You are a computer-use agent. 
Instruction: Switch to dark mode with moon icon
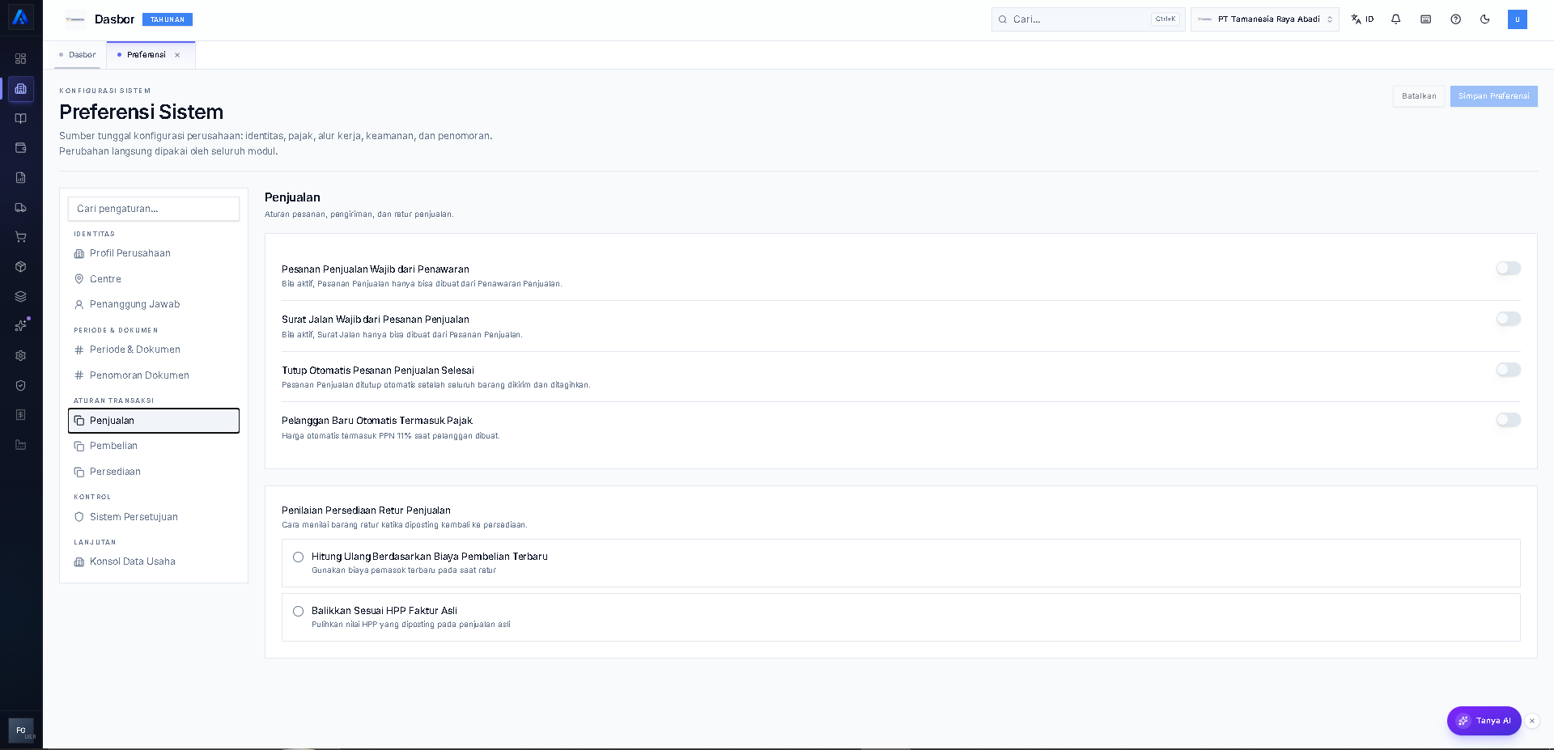click(x=1485, y=19)
